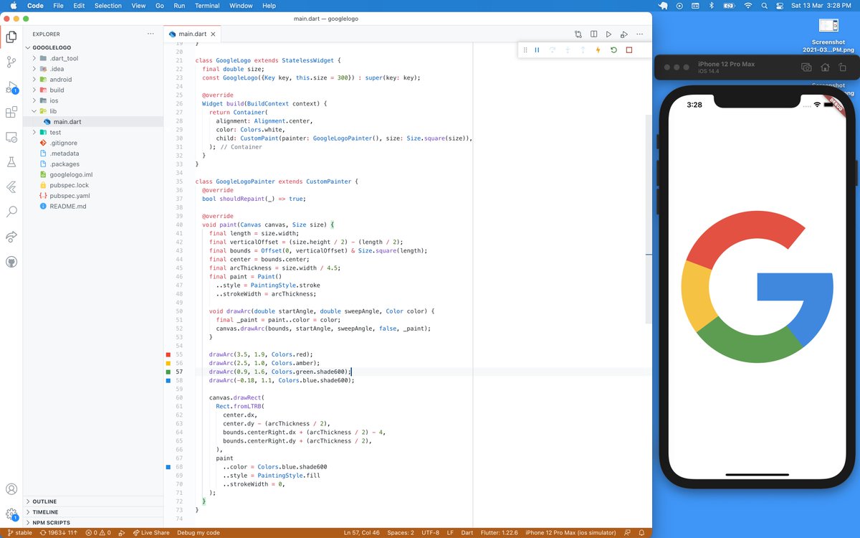This screenshot has height=538, width=860.
Task: Open the Explorer view in activity bar
Action: pos(11,37)
